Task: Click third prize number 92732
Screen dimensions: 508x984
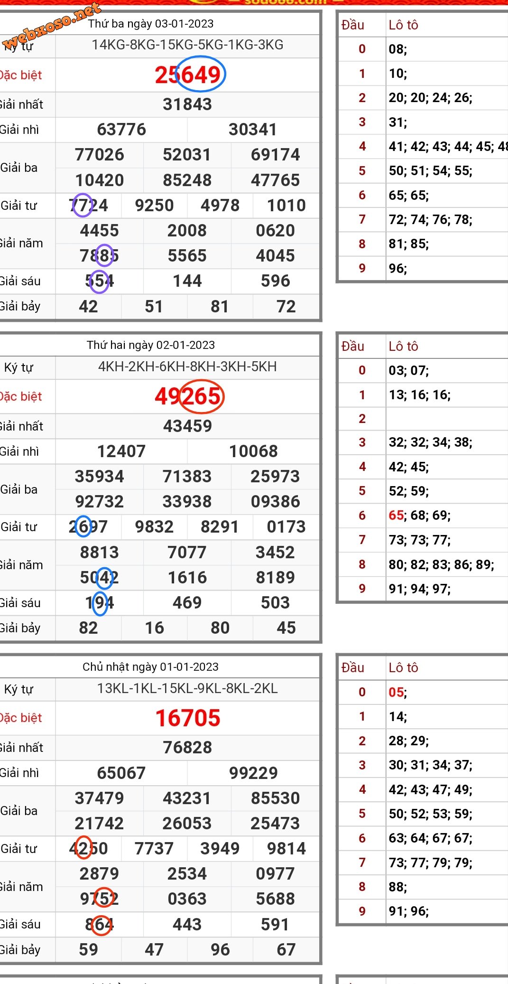Action: click(100, 502)
